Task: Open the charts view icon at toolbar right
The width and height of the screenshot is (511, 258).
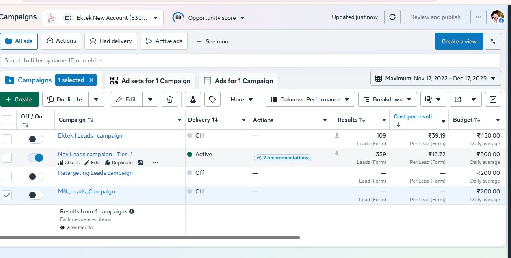Action: pos(493,99)
